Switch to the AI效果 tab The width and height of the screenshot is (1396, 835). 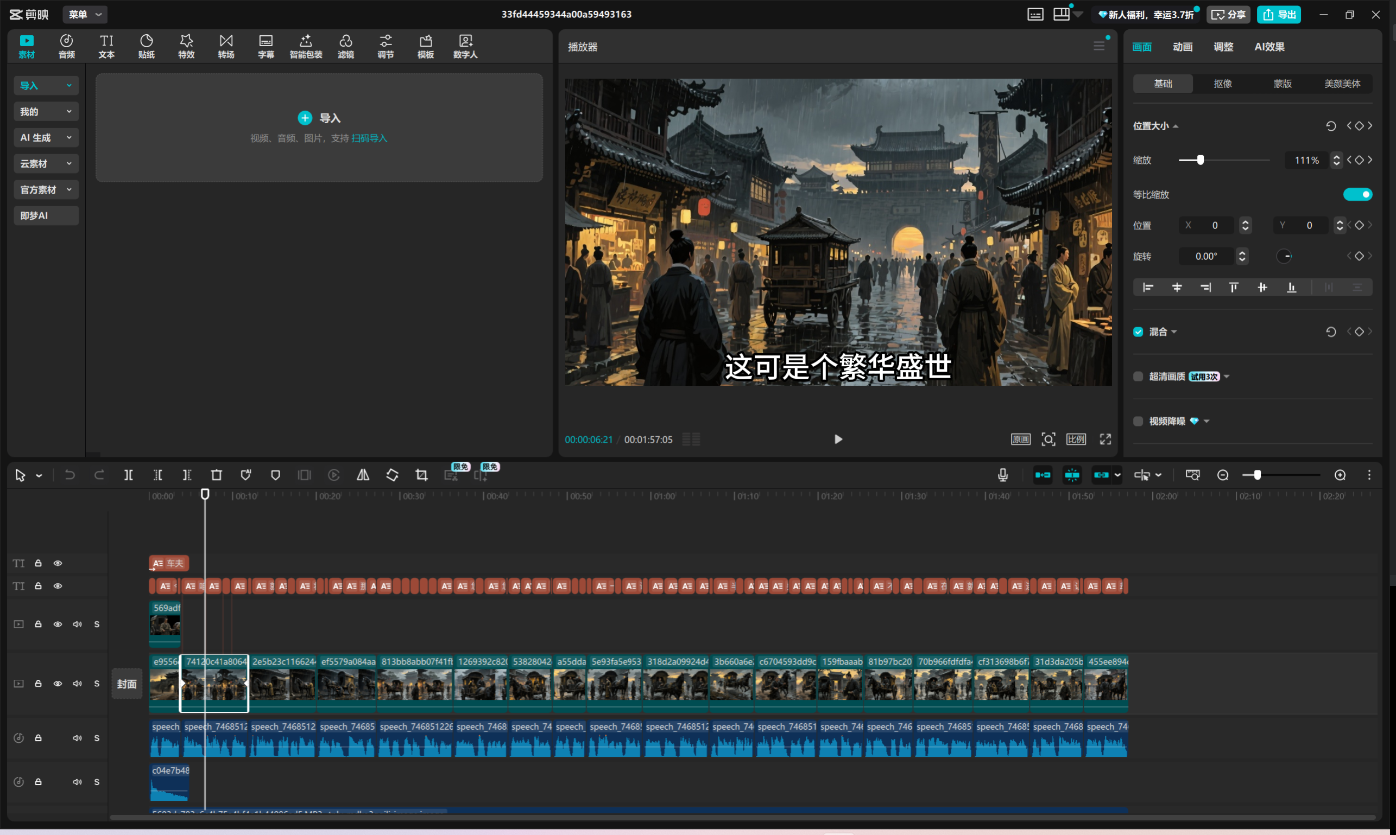(x=1269, y=47)
